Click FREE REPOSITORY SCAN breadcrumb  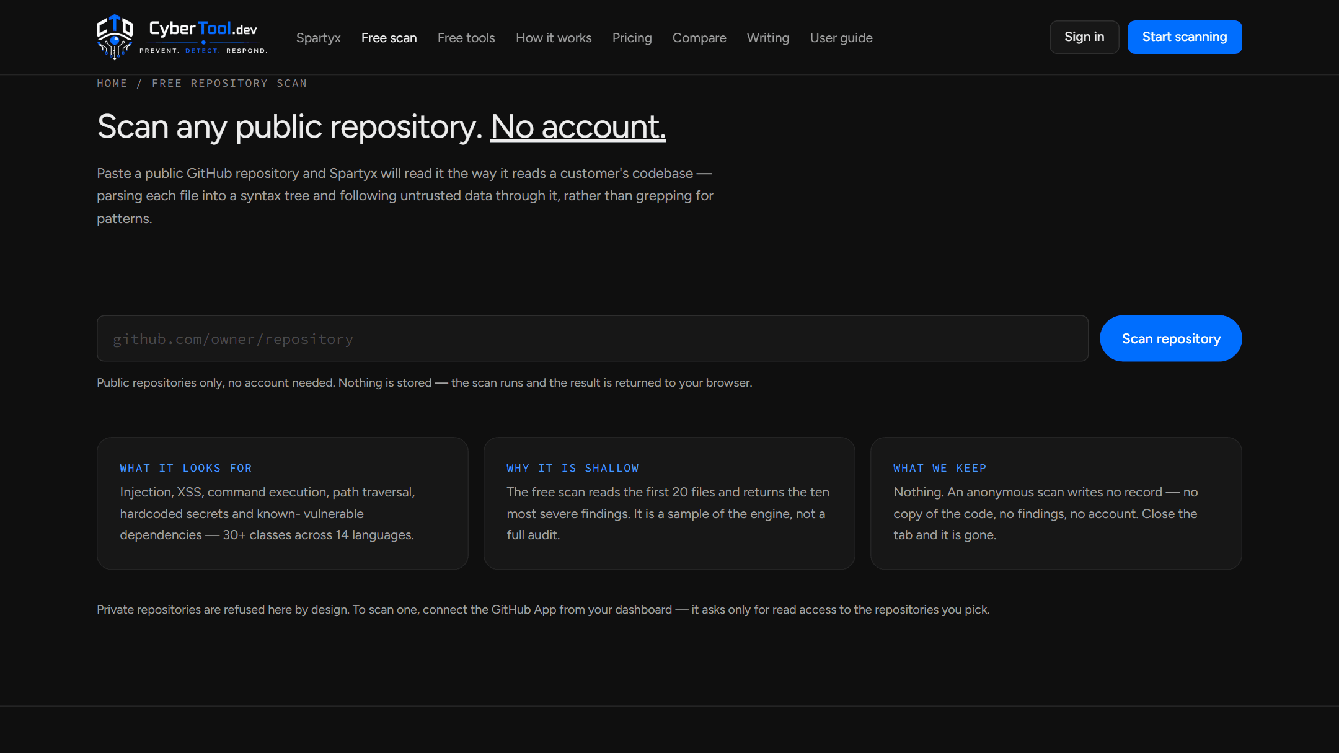coord(229,83)
